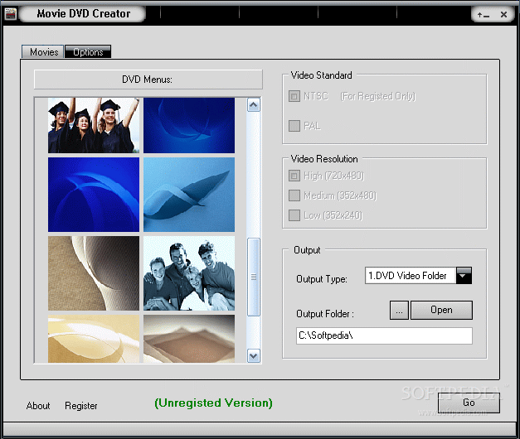Switch to the Options tab
Screen dimensions: 520x439
point(88,52)
